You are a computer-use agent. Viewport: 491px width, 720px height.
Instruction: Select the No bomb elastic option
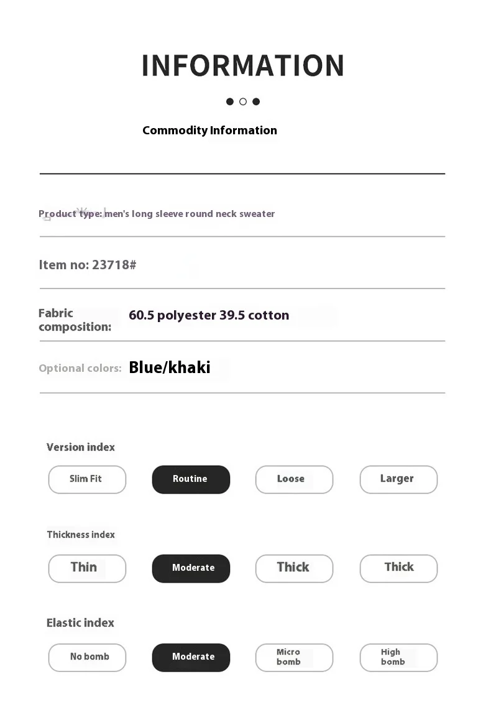click(x=87, y=657)
